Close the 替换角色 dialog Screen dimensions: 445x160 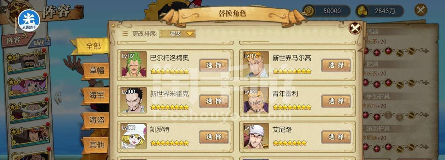pyautogui.click(x=355, y=28)
